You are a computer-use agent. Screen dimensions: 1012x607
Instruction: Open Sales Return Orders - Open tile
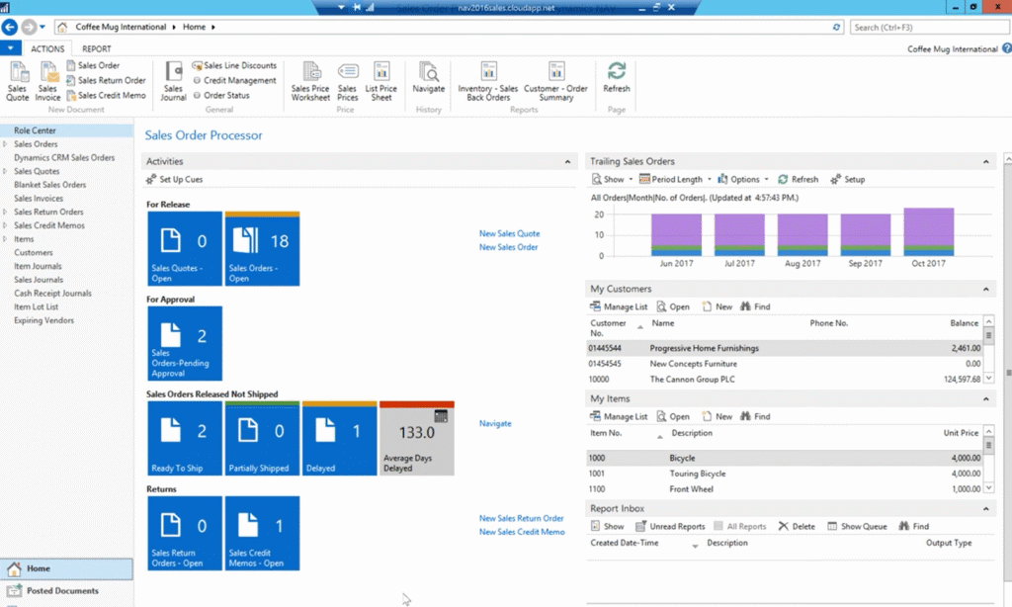[185, 534]
